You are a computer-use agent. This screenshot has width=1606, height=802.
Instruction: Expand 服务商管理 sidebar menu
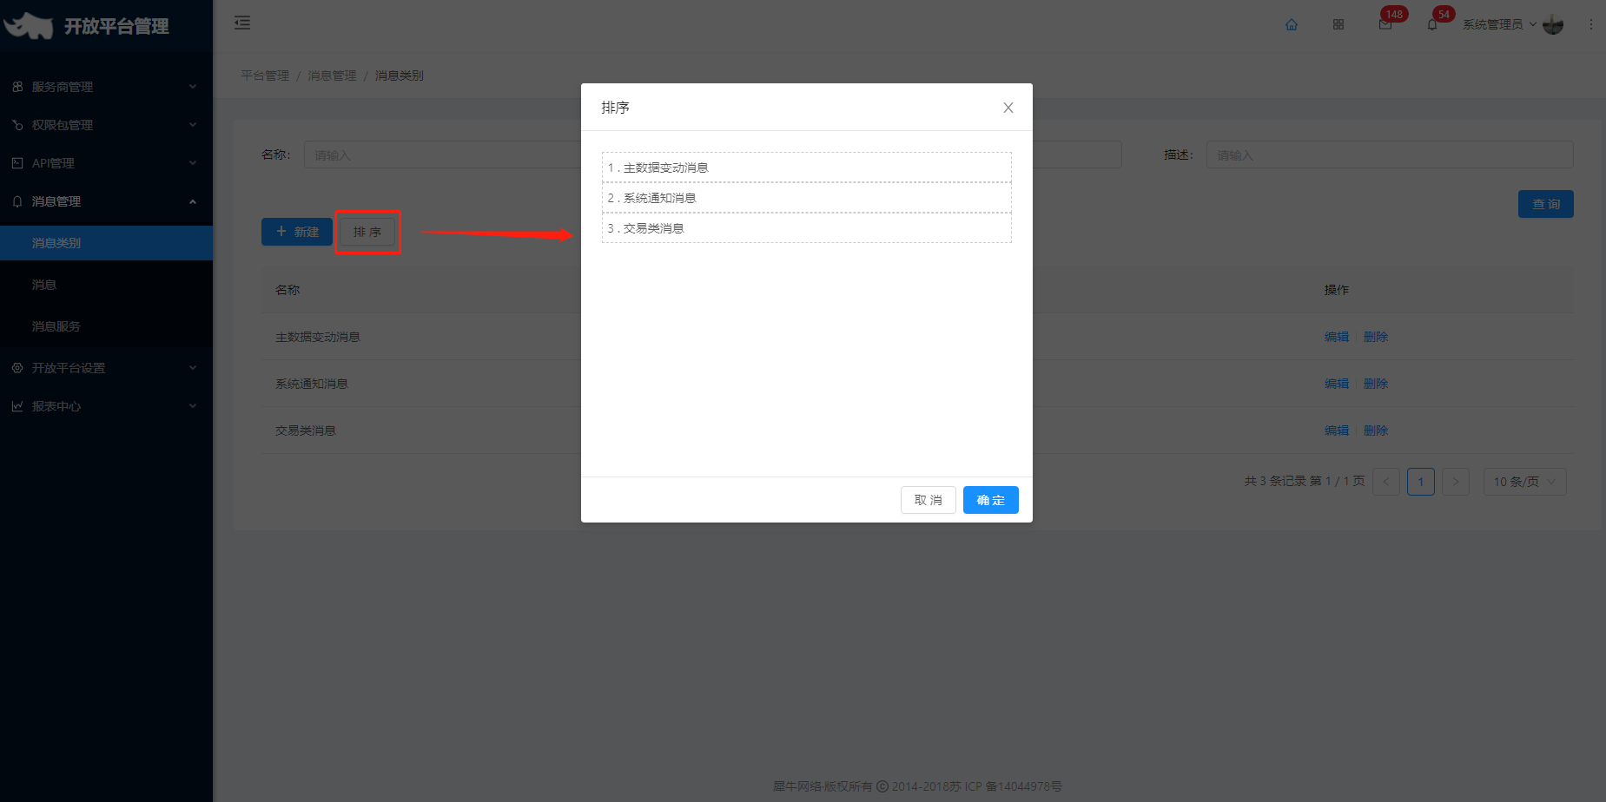pyautogui.click(x=106, y=87)
